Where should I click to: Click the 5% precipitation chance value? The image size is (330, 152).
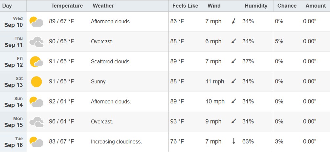pos(279,41)
